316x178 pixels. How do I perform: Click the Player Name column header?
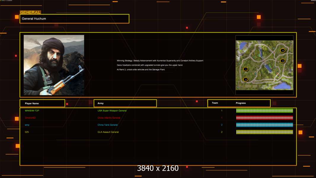click(42, 103)
